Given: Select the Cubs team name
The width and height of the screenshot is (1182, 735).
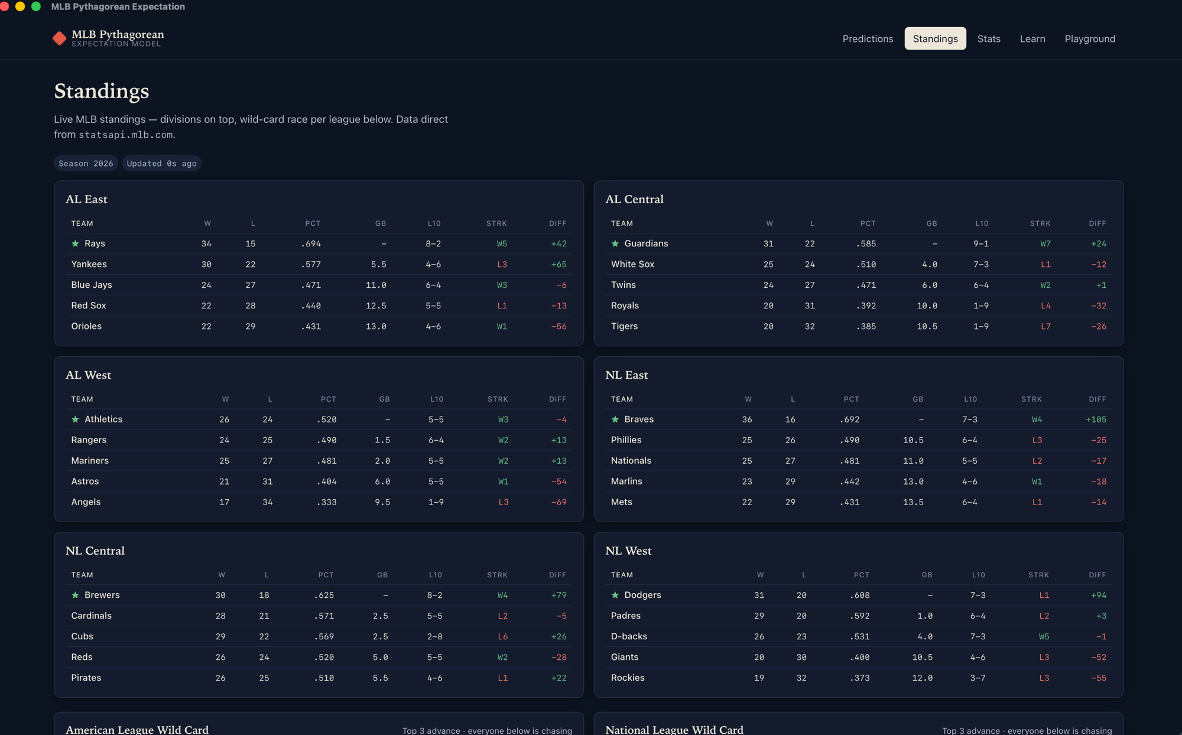Looking at the screenshot, I should 82,636.
